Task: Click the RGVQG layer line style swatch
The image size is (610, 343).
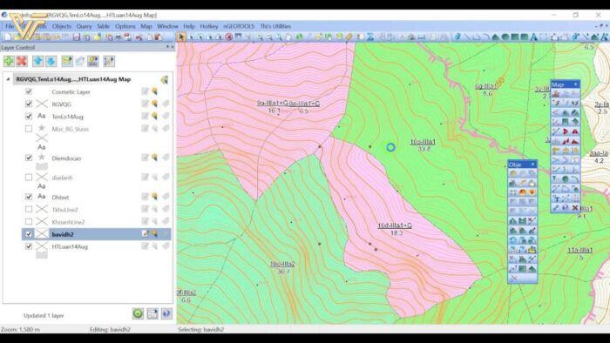Action: [x=42, y=104]
